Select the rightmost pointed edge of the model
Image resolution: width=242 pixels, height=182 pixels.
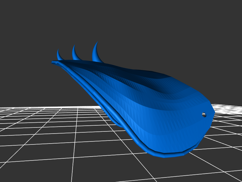[x=214, y=112]
